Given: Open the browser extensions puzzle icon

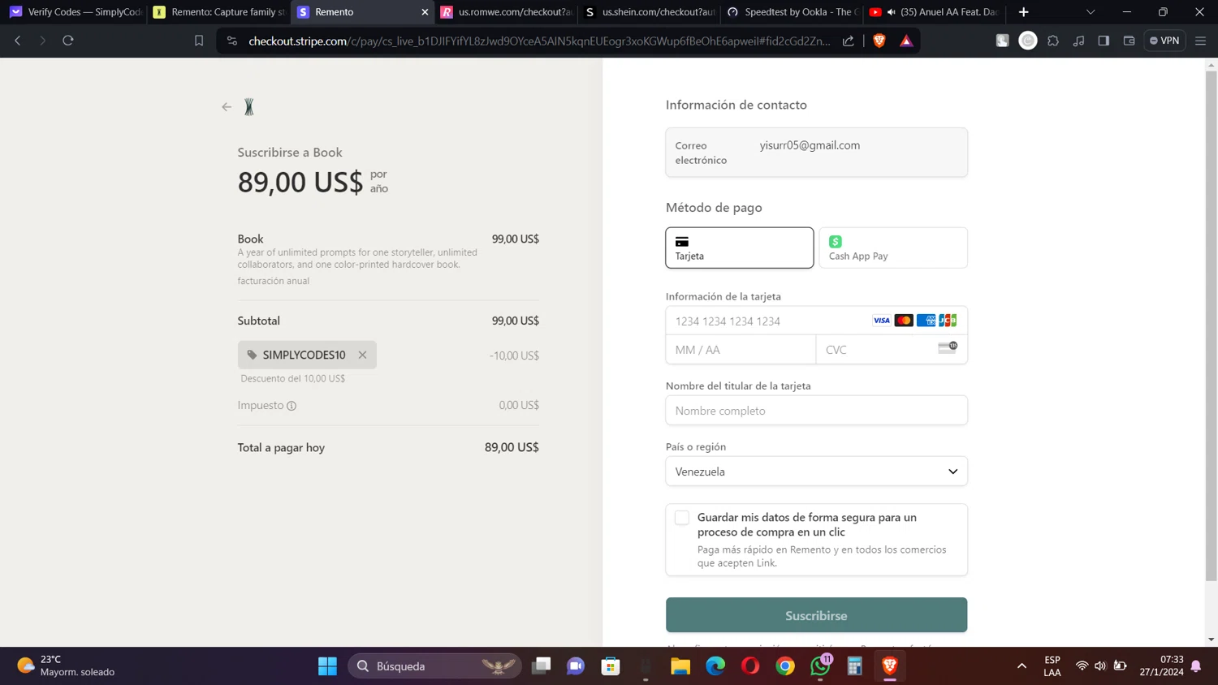Looking at the screenshot, I should tap(1053, 41).
